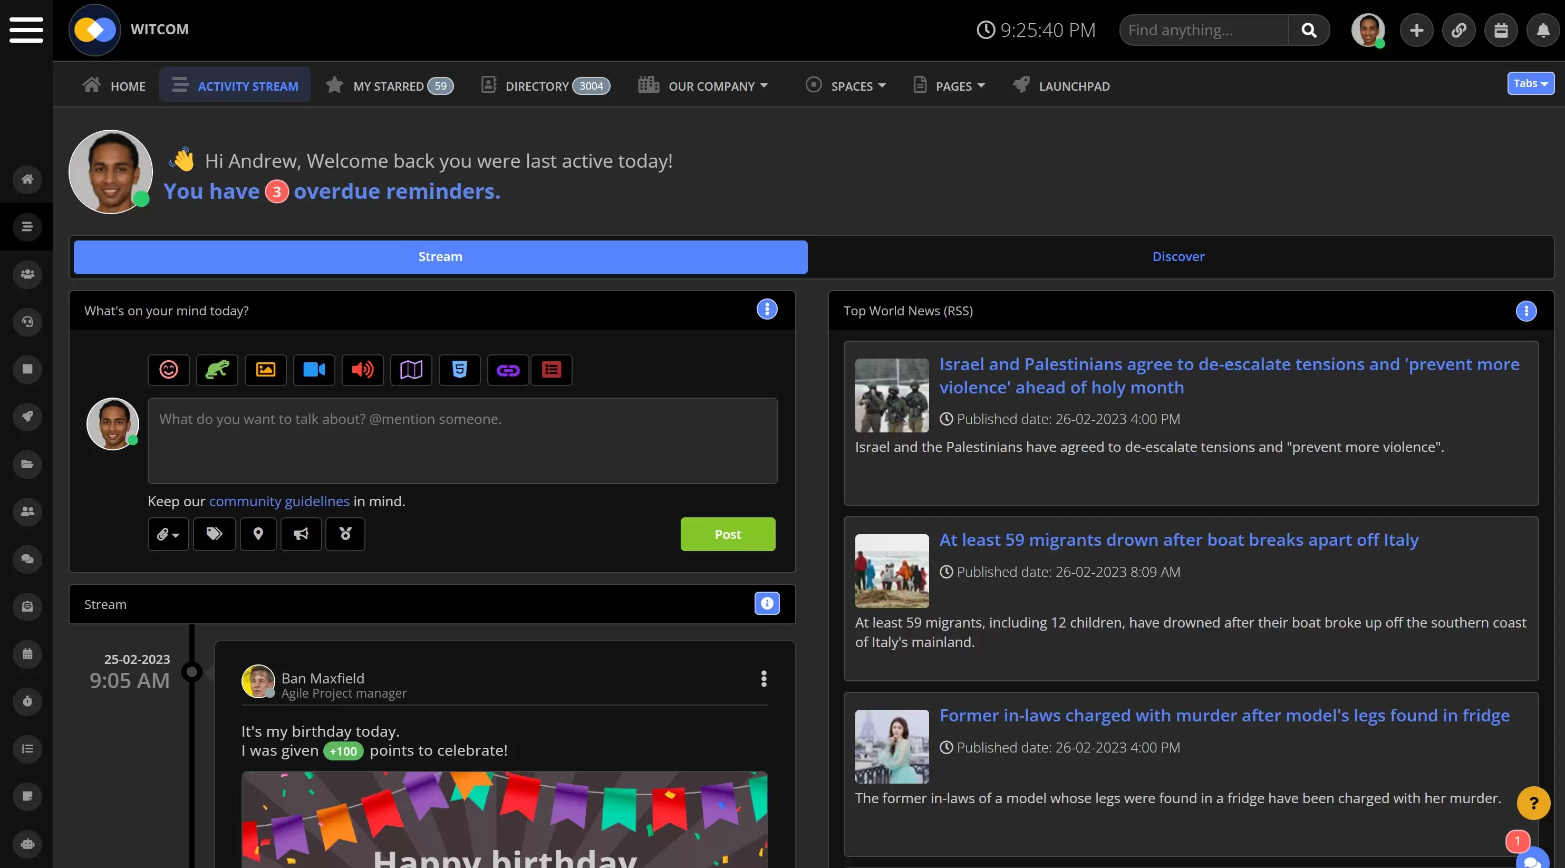The height and width of the screenshot is (868, 1565).
Task: Open My Starred menu item
Action: pos(389,85)
